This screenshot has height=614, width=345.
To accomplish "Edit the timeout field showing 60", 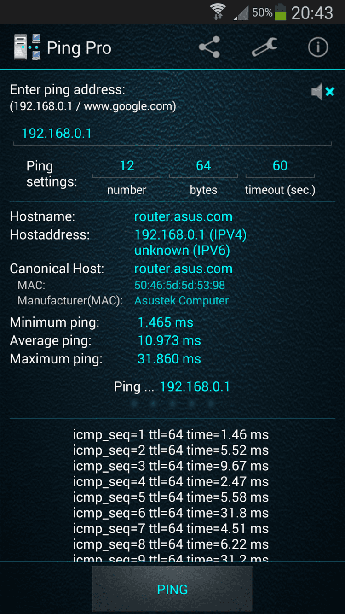I will [280, 166].
